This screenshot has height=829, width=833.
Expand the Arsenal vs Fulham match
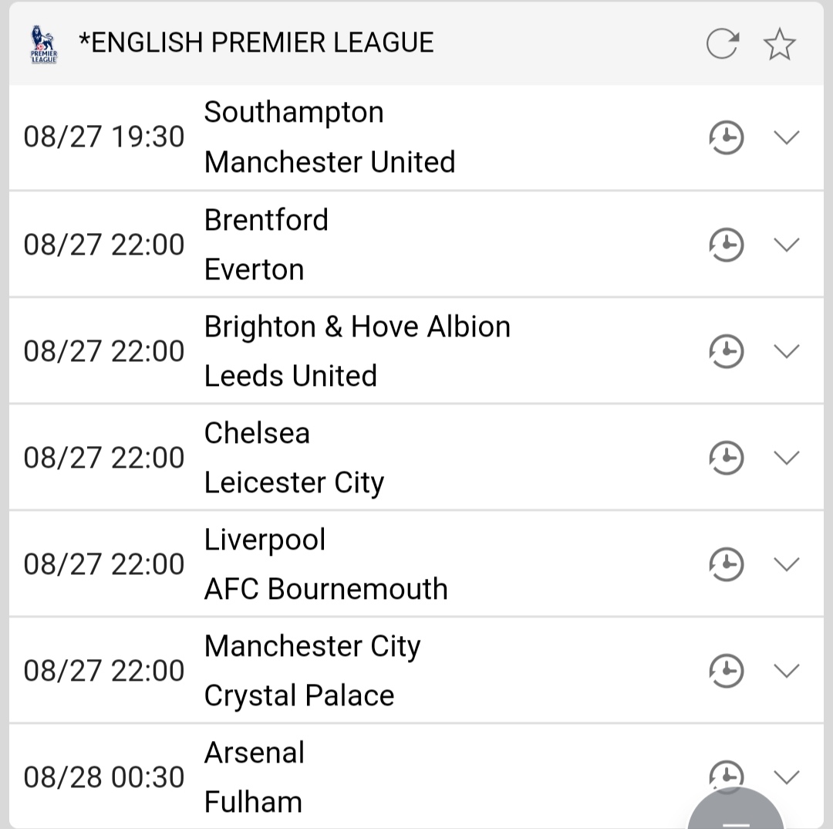[786, 777]
